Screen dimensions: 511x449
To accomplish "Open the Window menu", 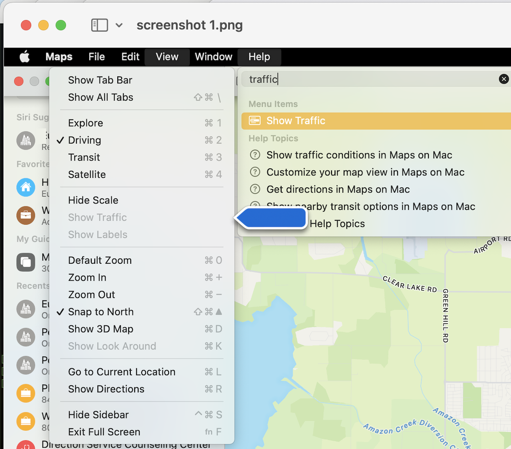I will click(213, 56).
